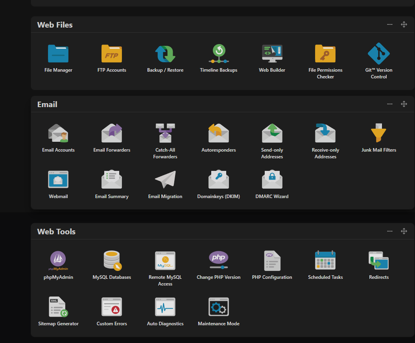Viewport: 415px width, 343px height.
Task: Open Change PHP Version
Action: (x=219, y=260)
